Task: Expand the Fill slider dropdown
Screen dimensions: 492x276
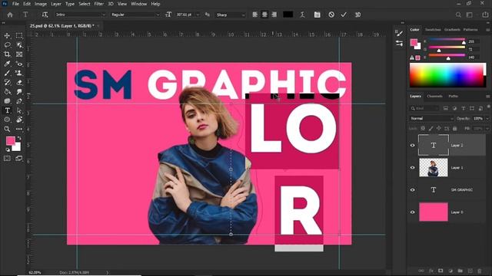Action: pos(487,129)
